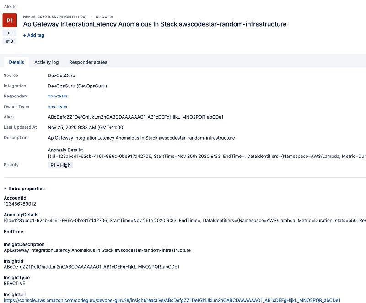Screen dimensions: 366x303
Task: Click the InsightType value REACTIVE
Action: coord(15,283)
